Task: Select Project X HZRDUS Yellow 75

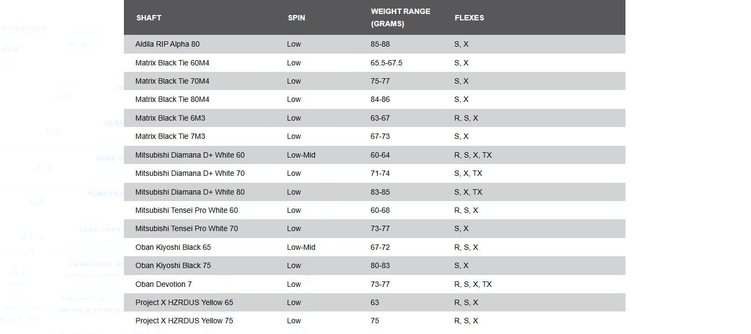Action: pos(184,321)
